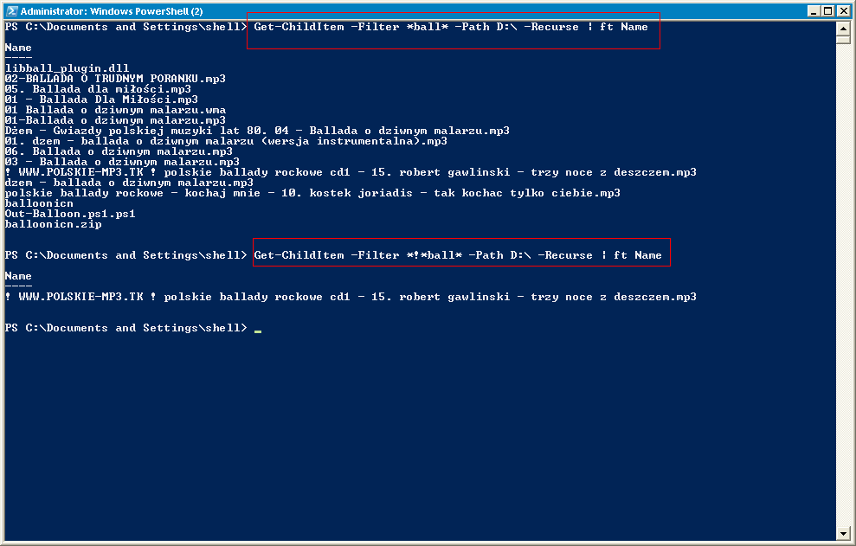The image size is (856, 546).
Task: Open the PowerShell system menu icon
Action: [x=11, y=11]
